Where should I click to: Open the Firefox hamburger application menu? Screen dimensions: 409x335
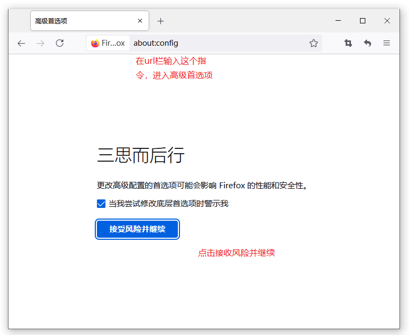tap(387, 43)
